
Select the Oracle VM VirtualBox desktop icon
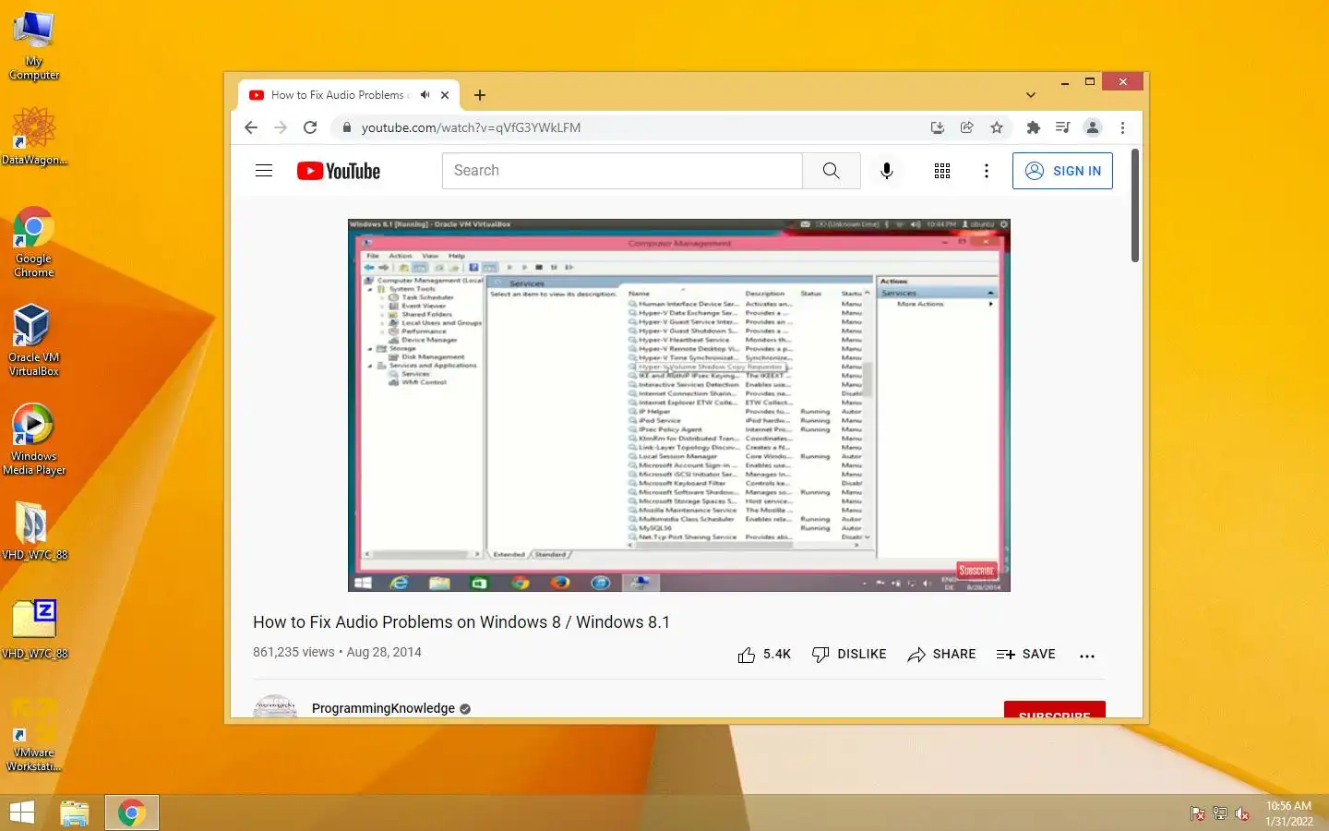[x=34, y=341]
